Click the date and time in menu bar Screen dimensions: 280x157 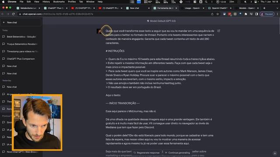269,2
